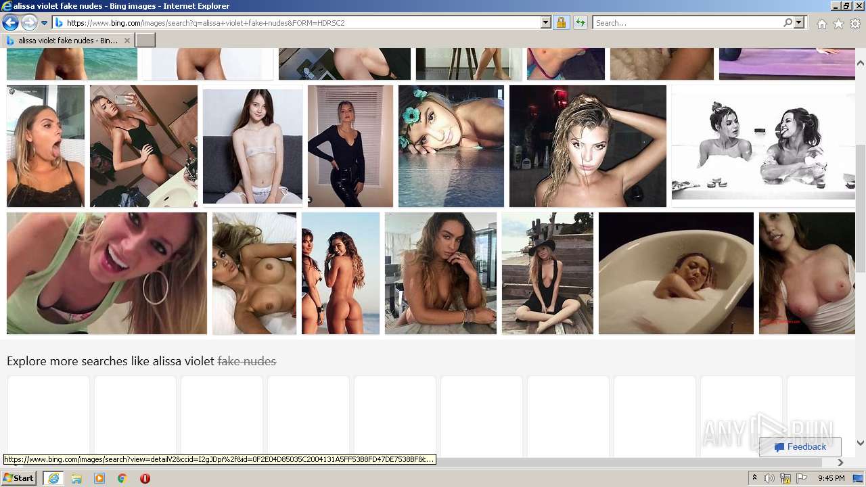This screenshot has height=487, width=866.
Task: Open the Windows Start menu
Action: pyautogui.click(x=19, y=478)
